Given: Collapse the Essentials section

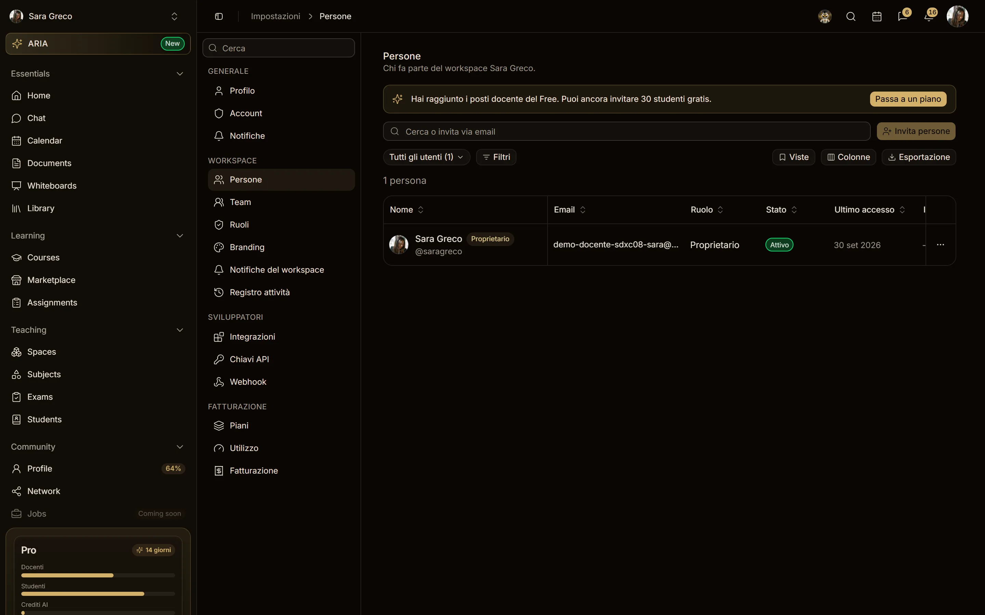Looking at the screenshot, I should 180,73.
